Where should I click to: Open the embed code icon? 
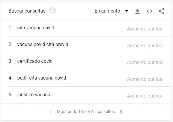[x=149, y=11]
